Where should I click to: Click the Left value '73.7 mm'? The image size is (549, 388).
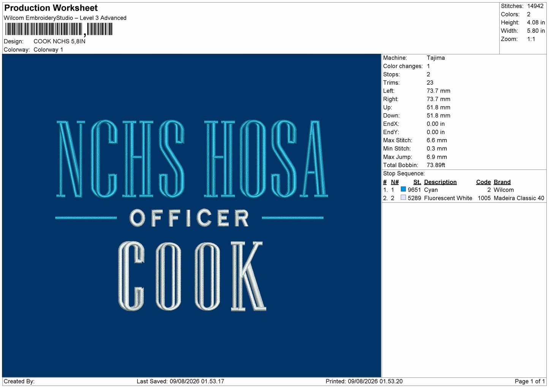(x=438, y=91)
